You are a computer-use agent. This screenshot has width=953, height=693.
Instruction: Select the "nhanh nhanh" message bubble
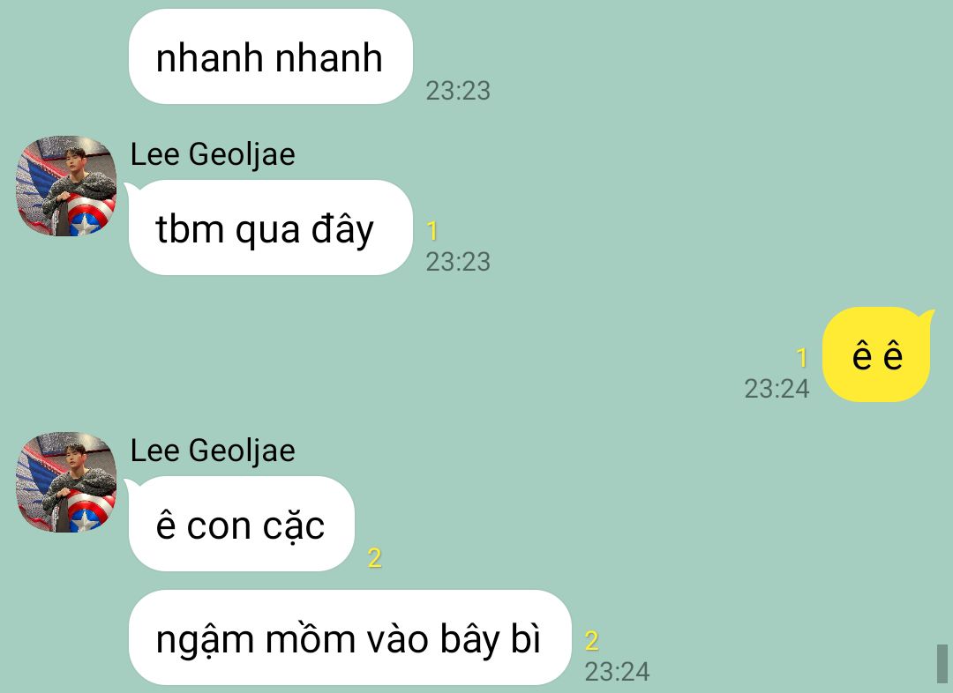pyautogui.click(x=271, y=56)
